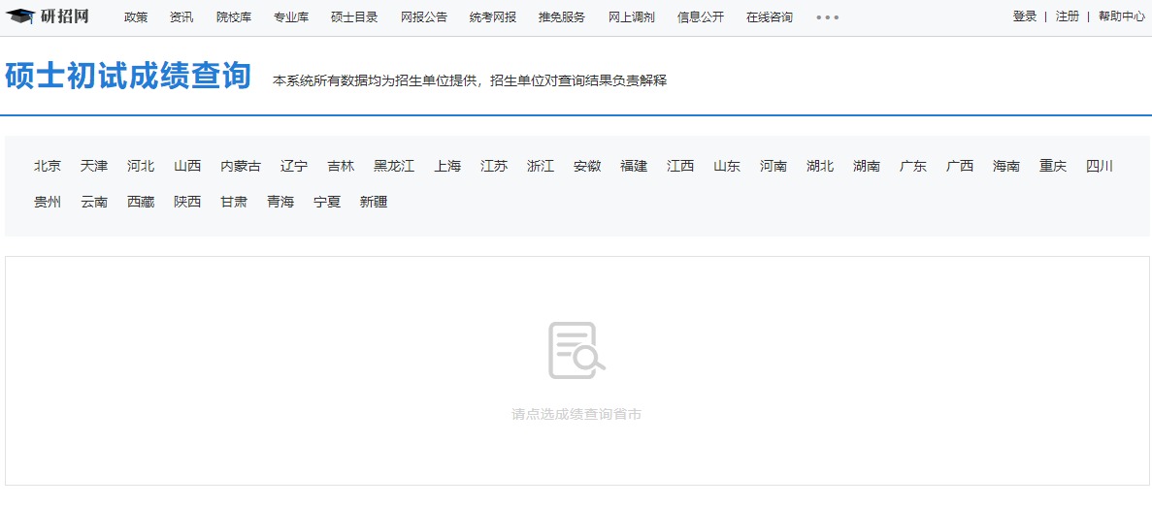Click the 硕士初试成绩查询 page heading
This screenshot has height=507, width=1152.
128,76
